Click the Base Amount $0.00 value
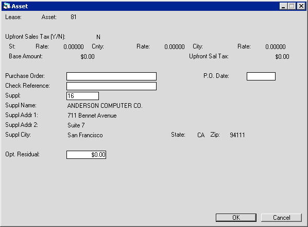The image size is (308, 227). [88, 57]
